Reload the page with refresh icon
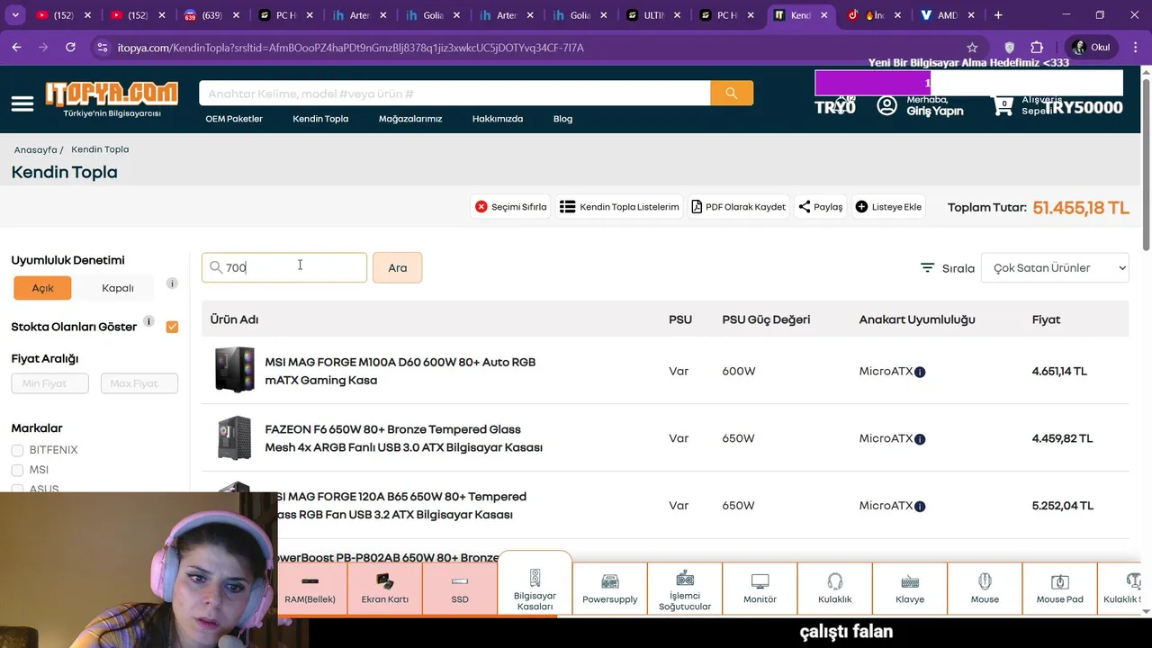 [x=70, y=48]
